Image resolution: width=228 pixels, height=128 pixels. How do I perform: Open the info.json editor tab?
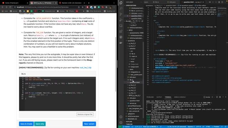(x=172, y=2)
